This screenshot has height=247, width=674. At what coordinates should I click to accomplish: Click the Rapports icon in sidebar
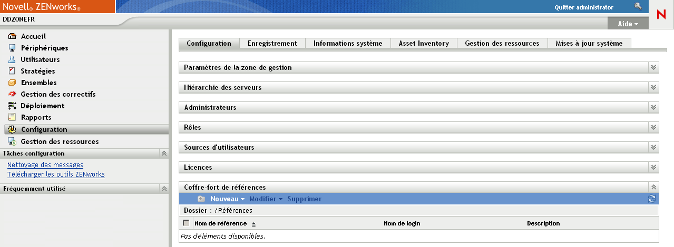(x=12, y=117)
